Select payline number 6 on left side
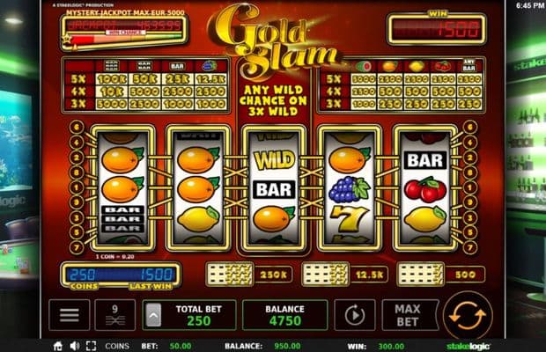Screen dimensions: 546x352 tap(77, 127)
